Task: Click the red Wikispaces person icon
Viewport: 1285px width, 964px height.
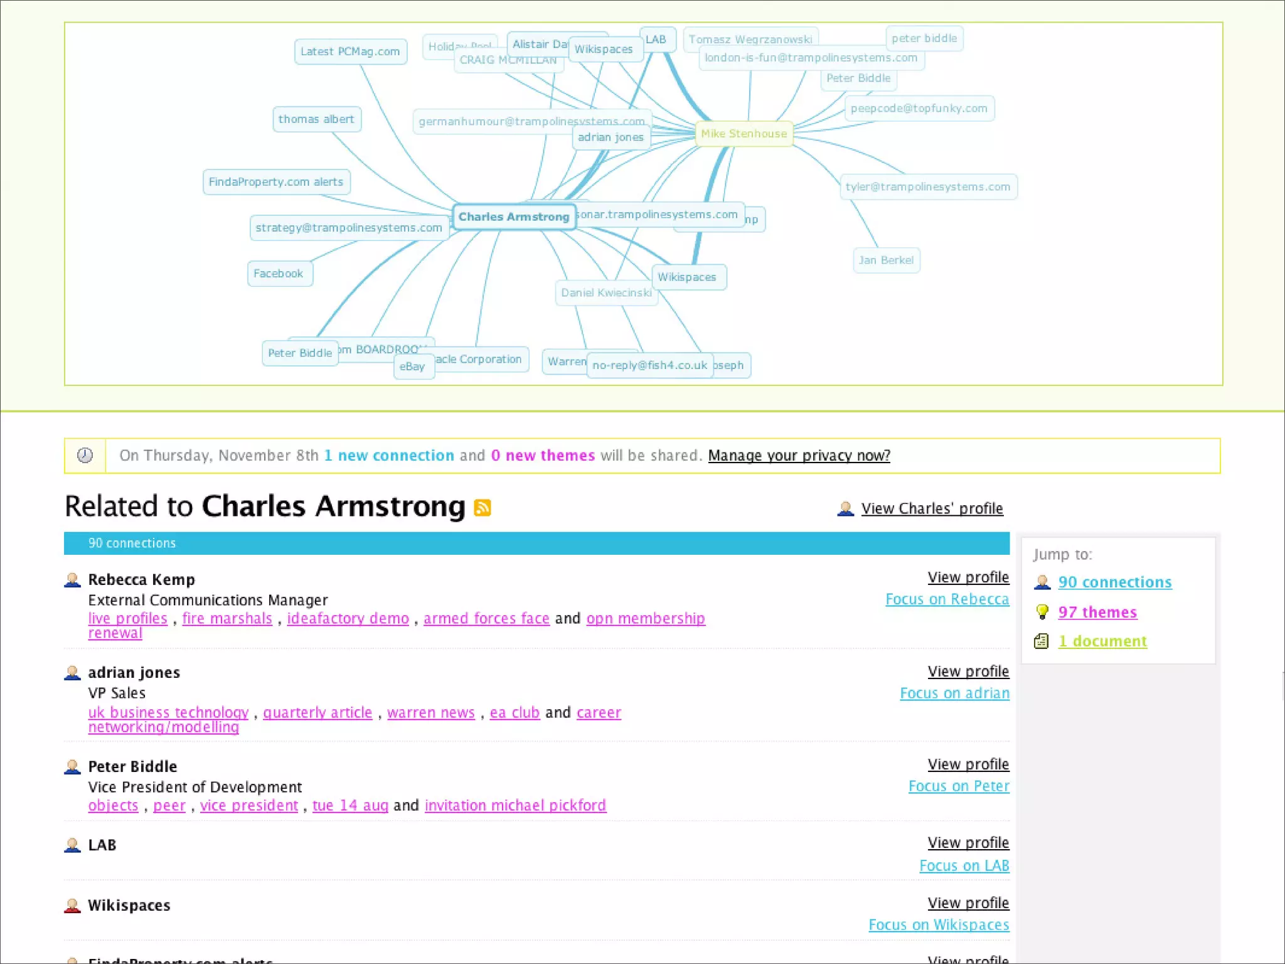Action: pyautogui.click(x=73, y=906)
